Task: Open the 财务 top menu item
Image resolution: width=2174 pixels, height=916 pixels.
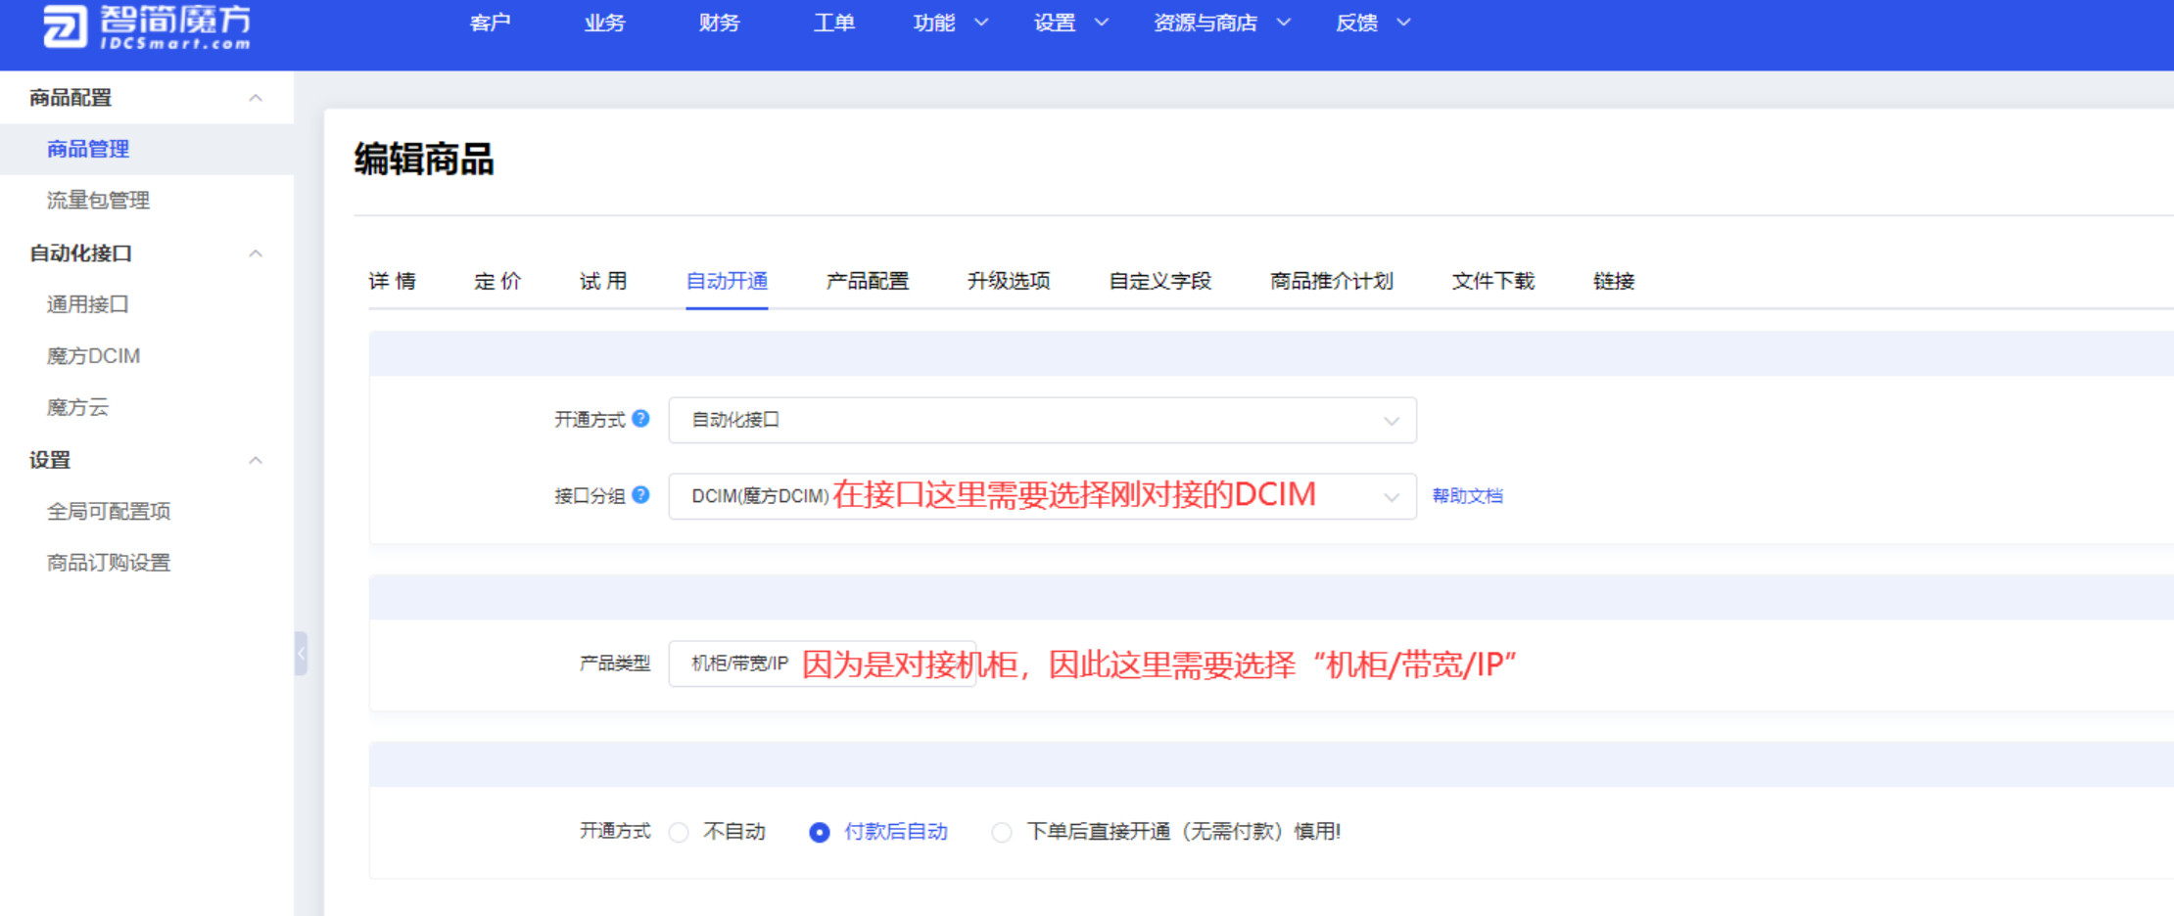Action: click(719, 23)
